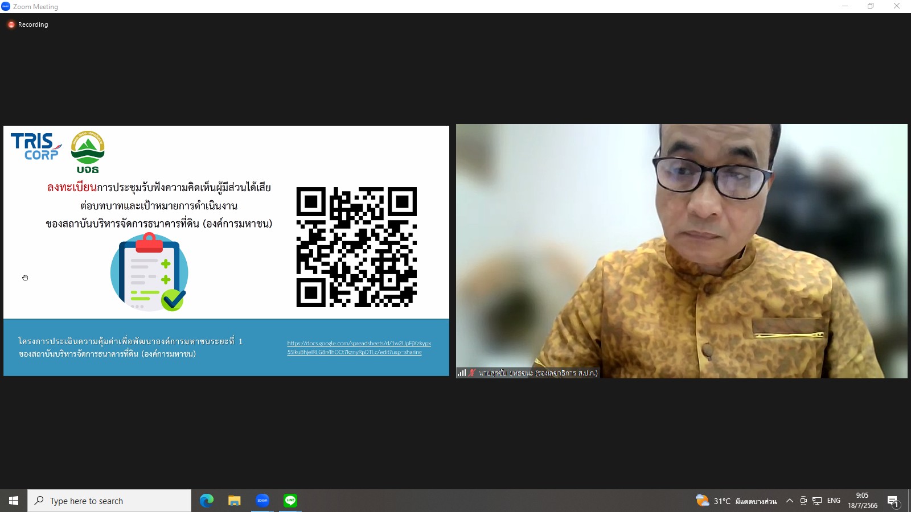Open the clock showing 9:05
This screenshot has height=512, width=911.
tap(862, 501)
